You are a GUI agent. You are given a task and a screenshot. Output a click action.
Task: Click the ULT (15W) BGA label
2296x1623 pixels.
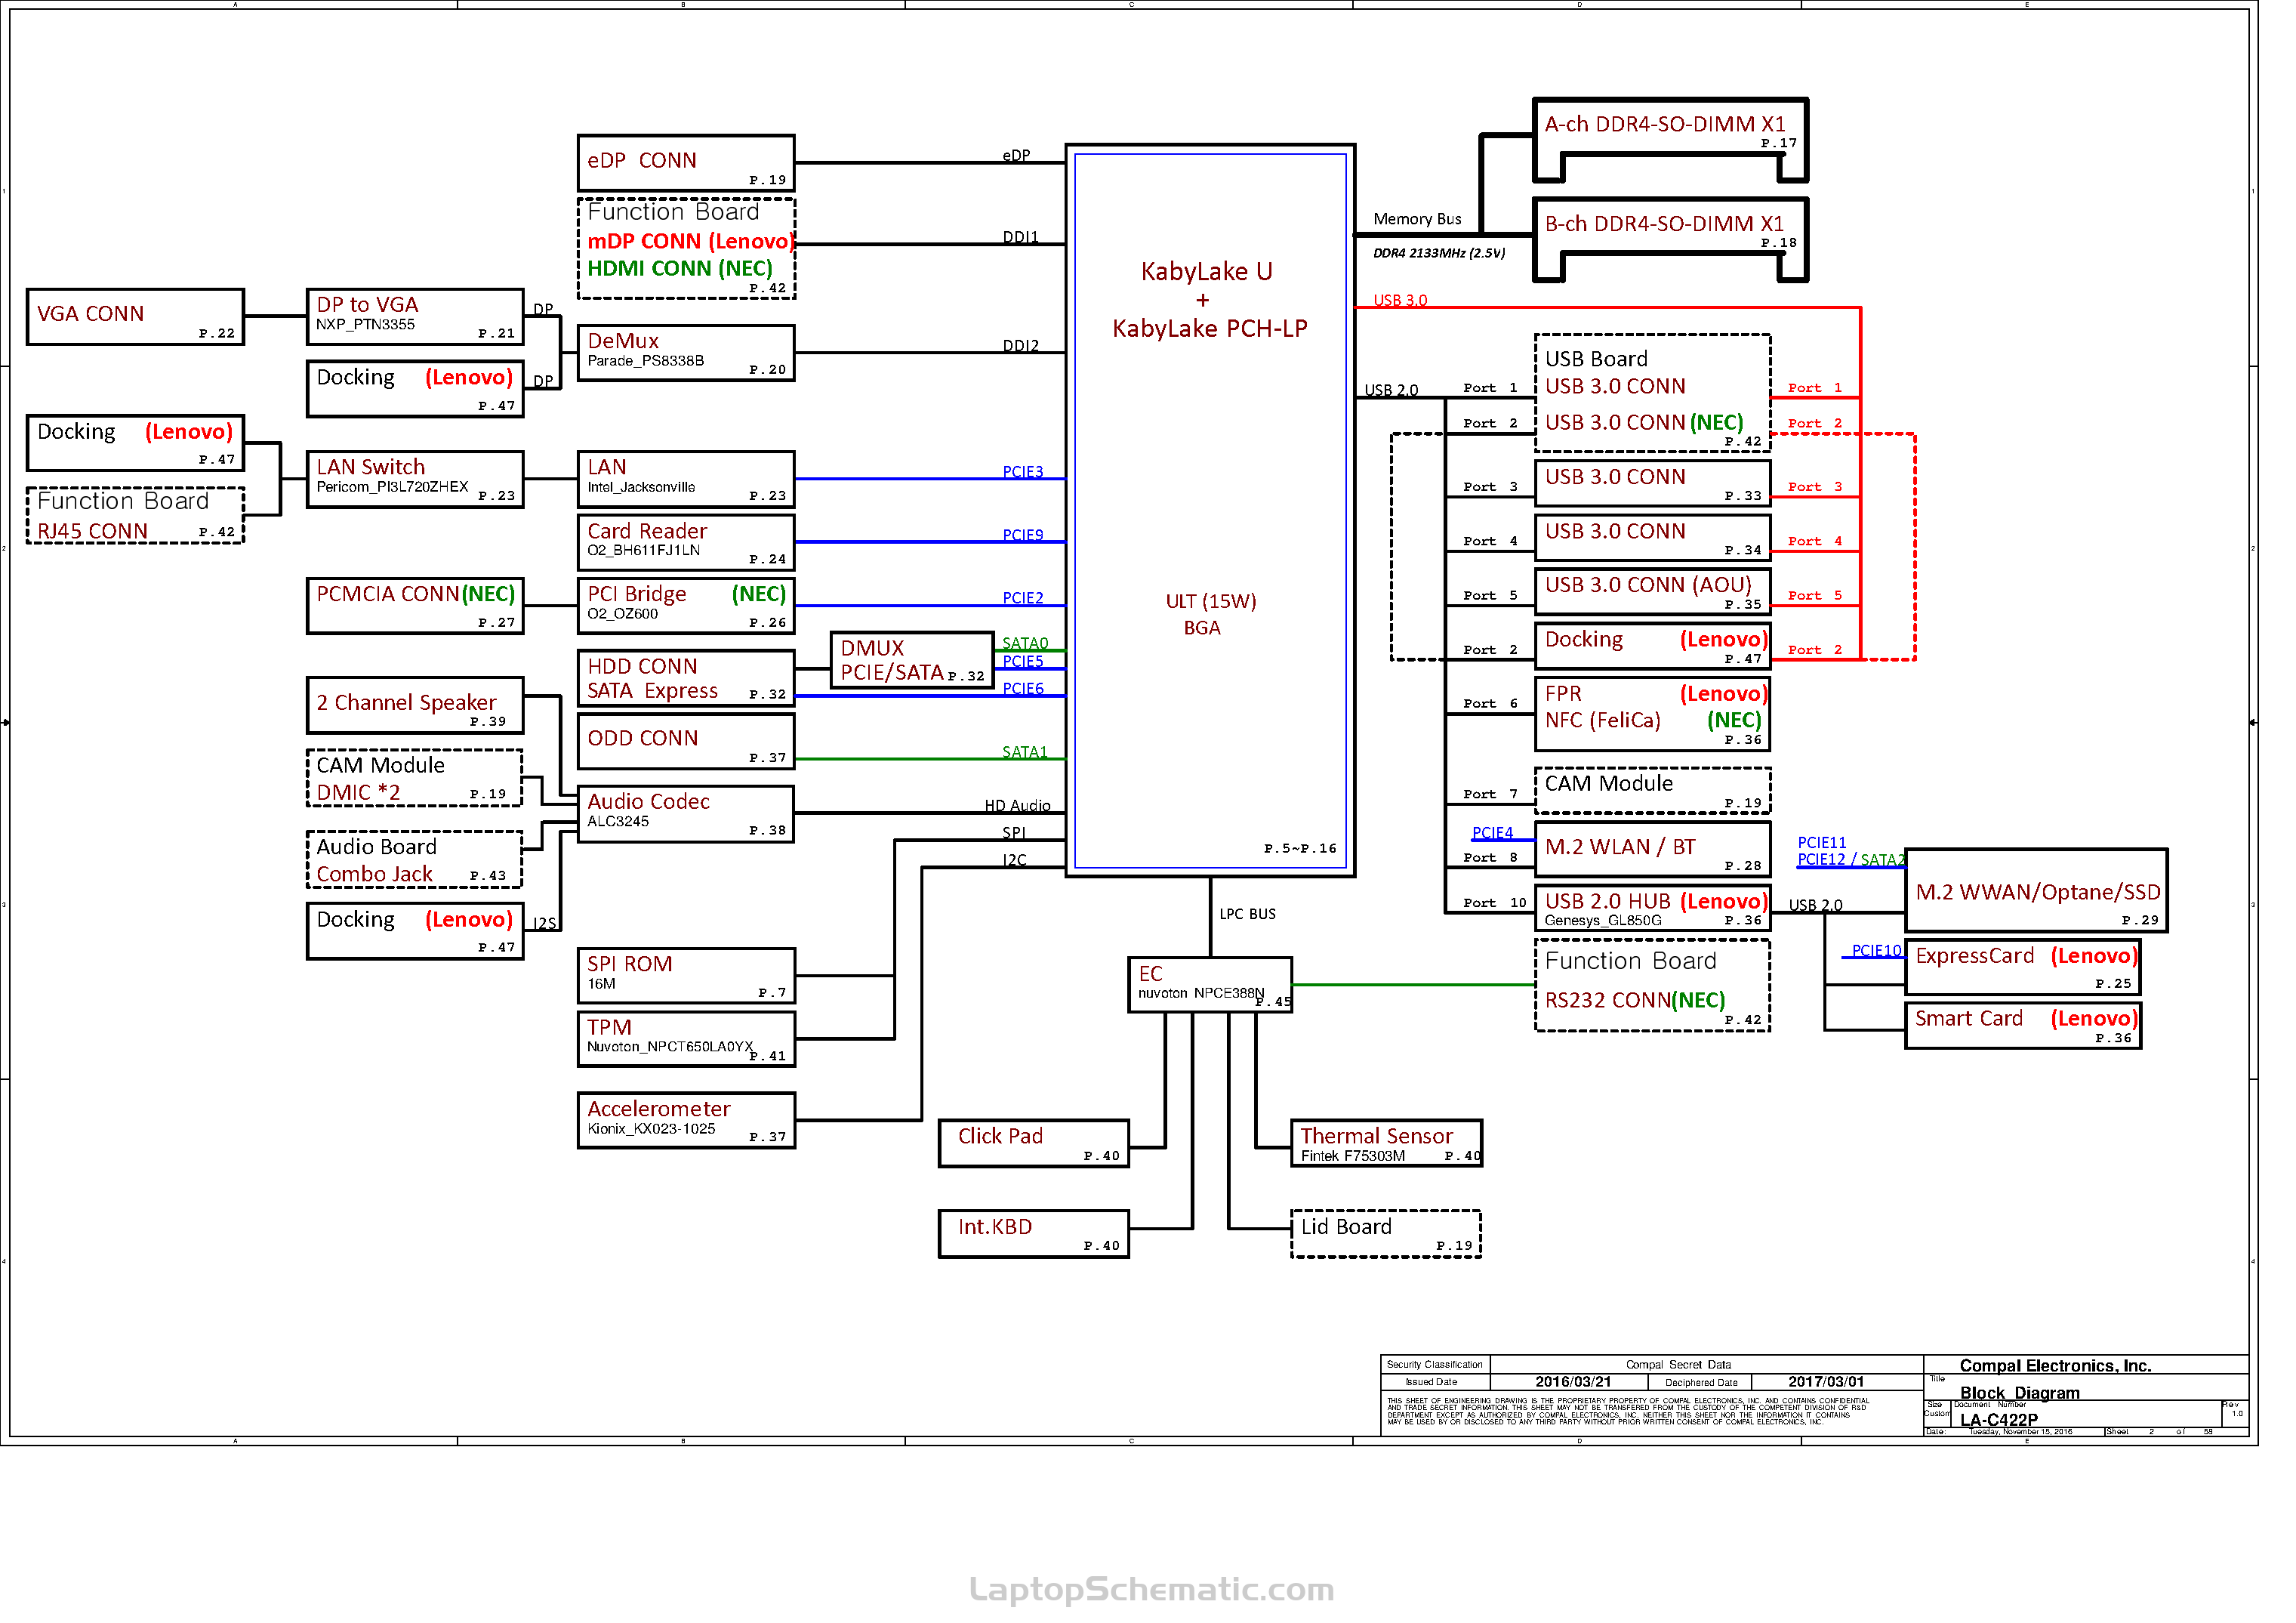tap(1210, 615)
